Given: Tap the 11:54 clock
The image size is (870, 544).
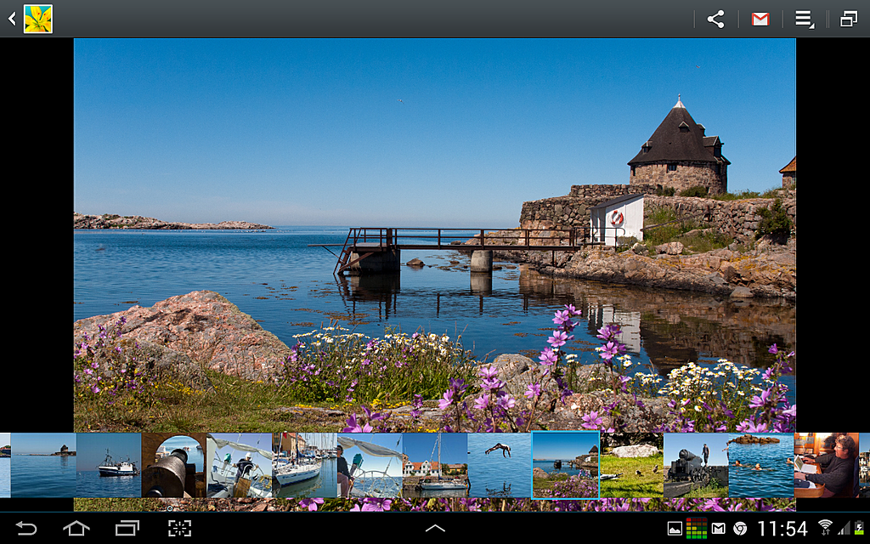Looking at the screenshot, I should (782, 529).
